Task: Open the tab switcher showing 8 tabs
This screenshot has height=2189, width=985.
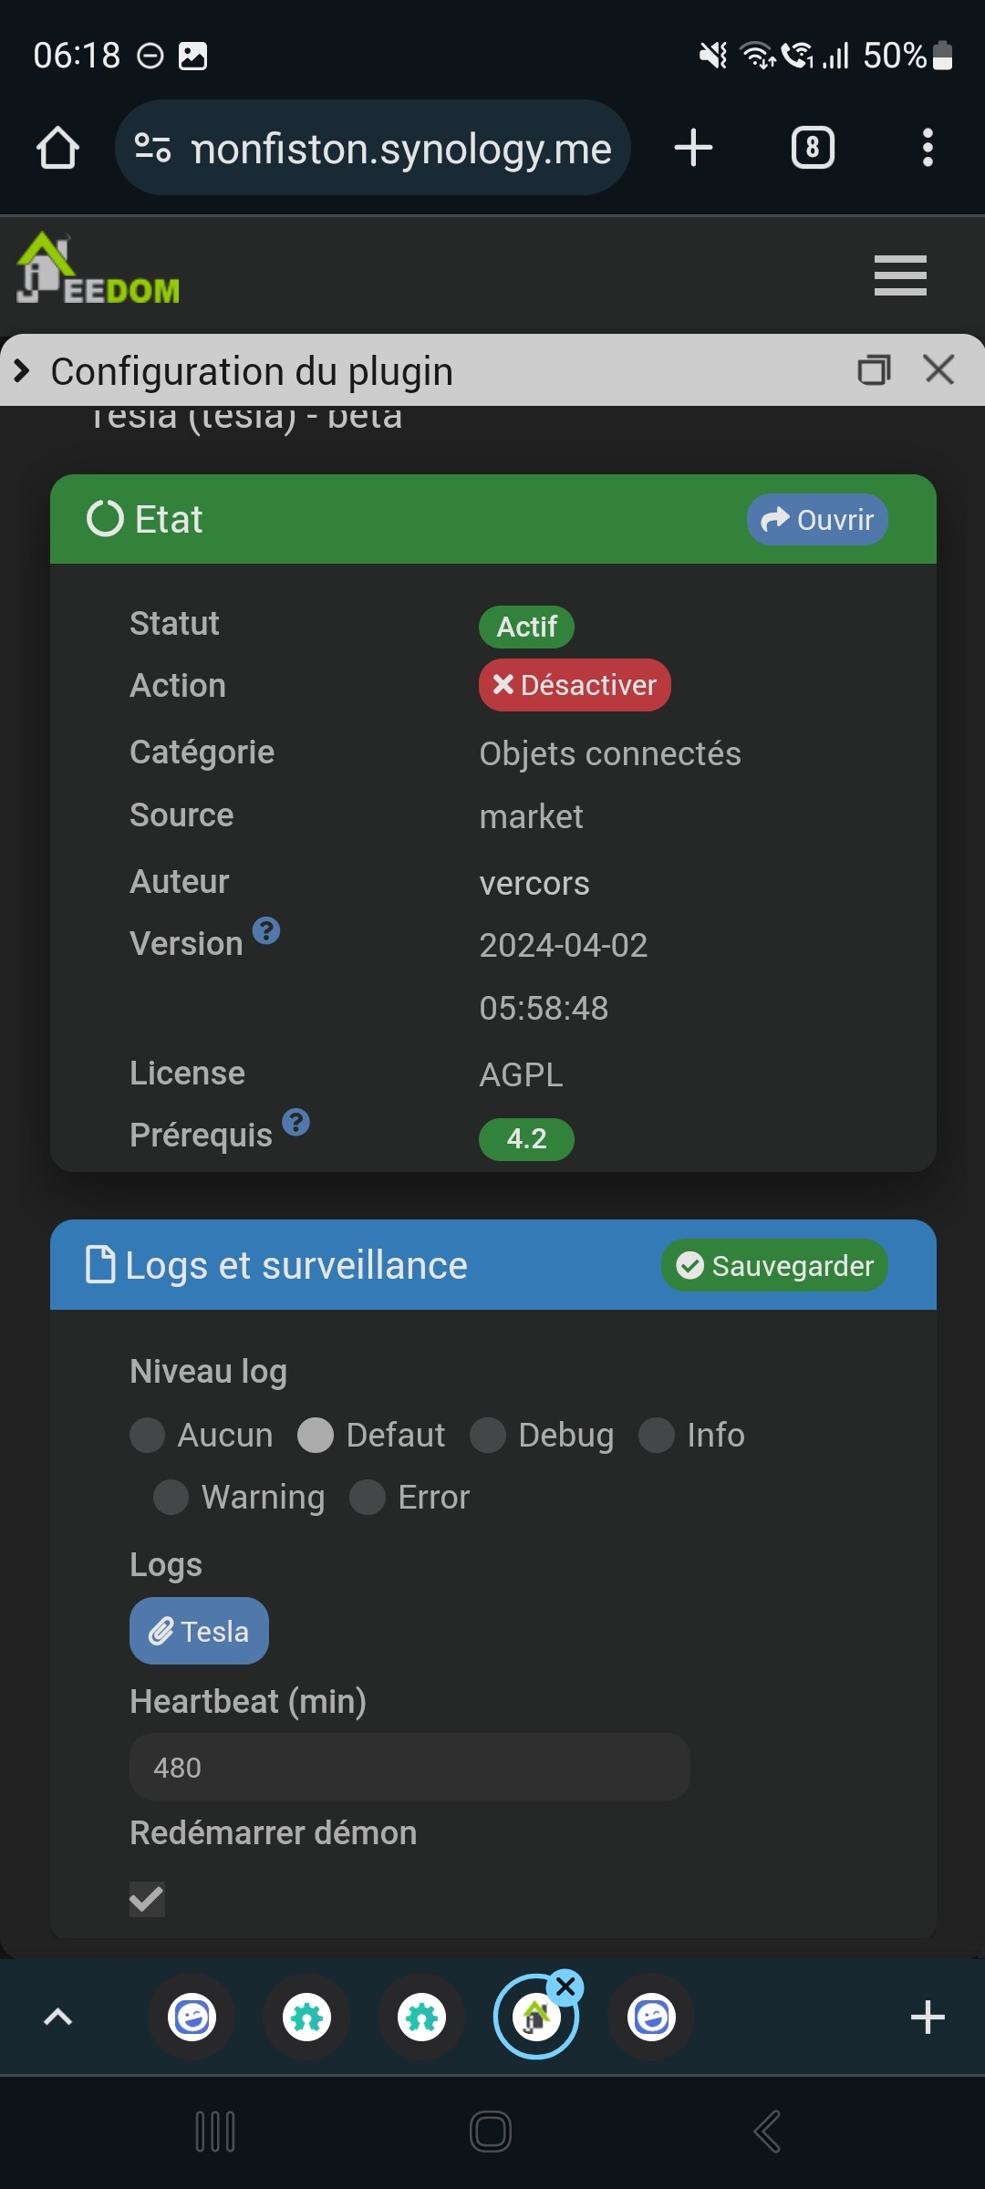Action: click(813, 148)
